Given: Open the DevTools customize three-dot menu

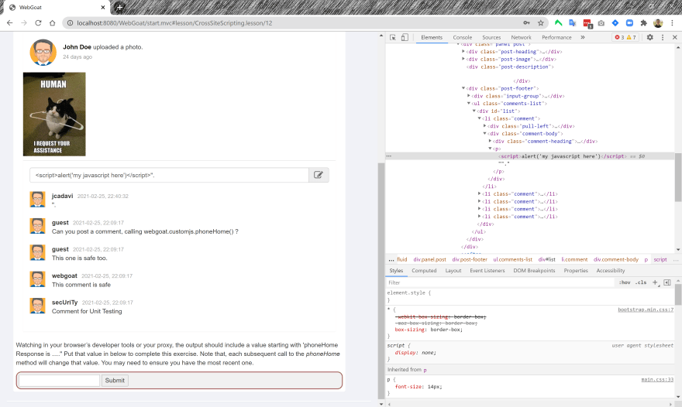Looking at the screenshot, I should pyautogui.click(x=663, y=37).
